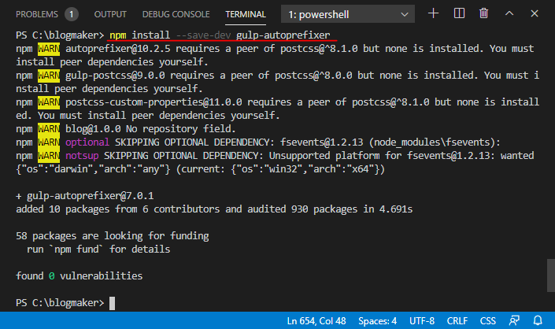Click 'found 0 vulnerabilities' text
Viewport: 555px width, 329px height.
pyautogui.click(x=79, y=276)
